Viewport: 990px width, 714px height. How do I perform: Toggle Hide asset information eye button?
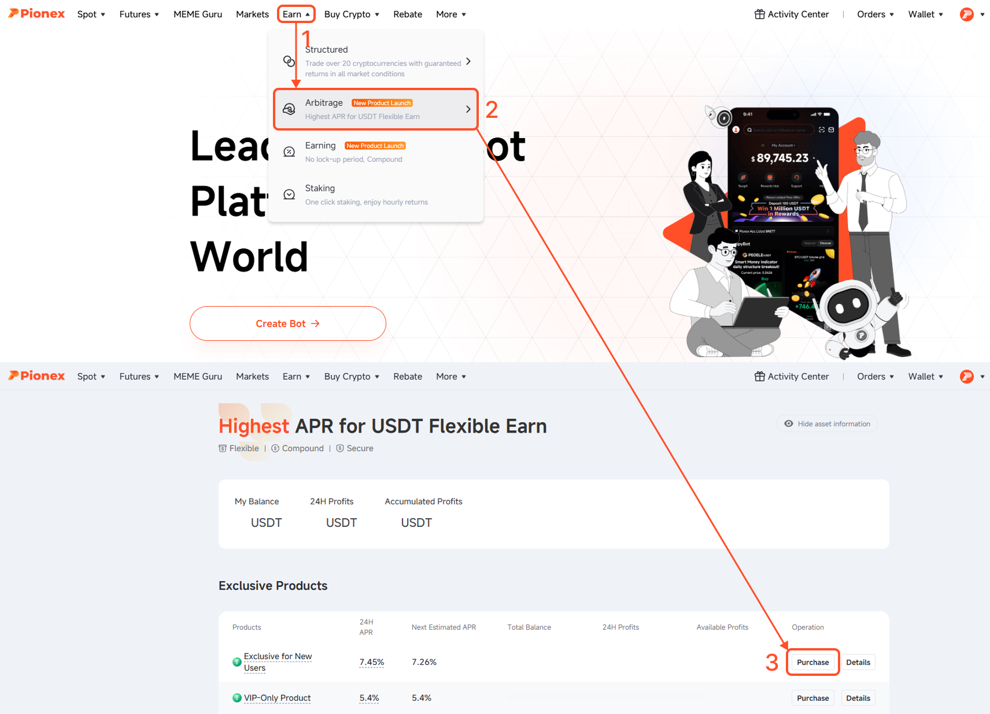(x=827, y=423)
